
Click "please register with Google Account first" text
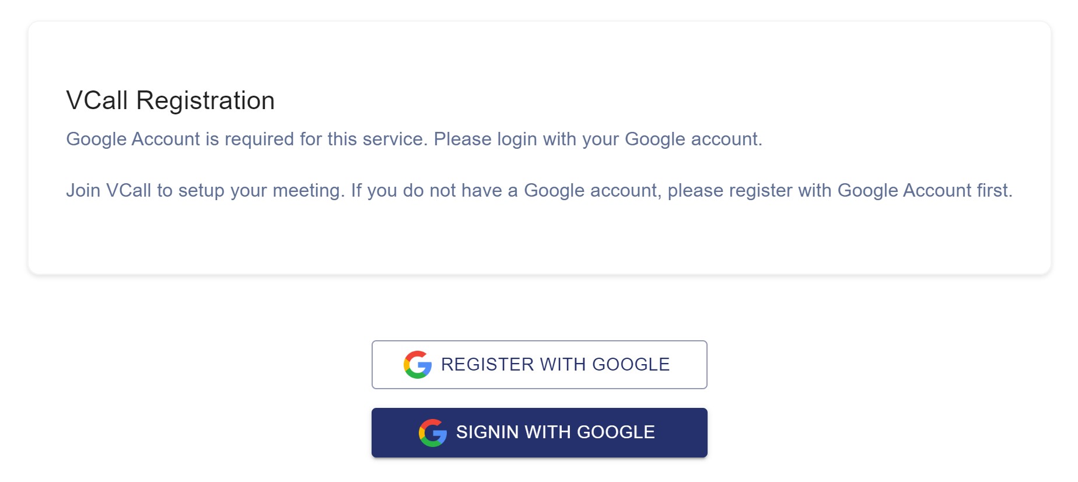pyautogui.click(x=840, y=190)
